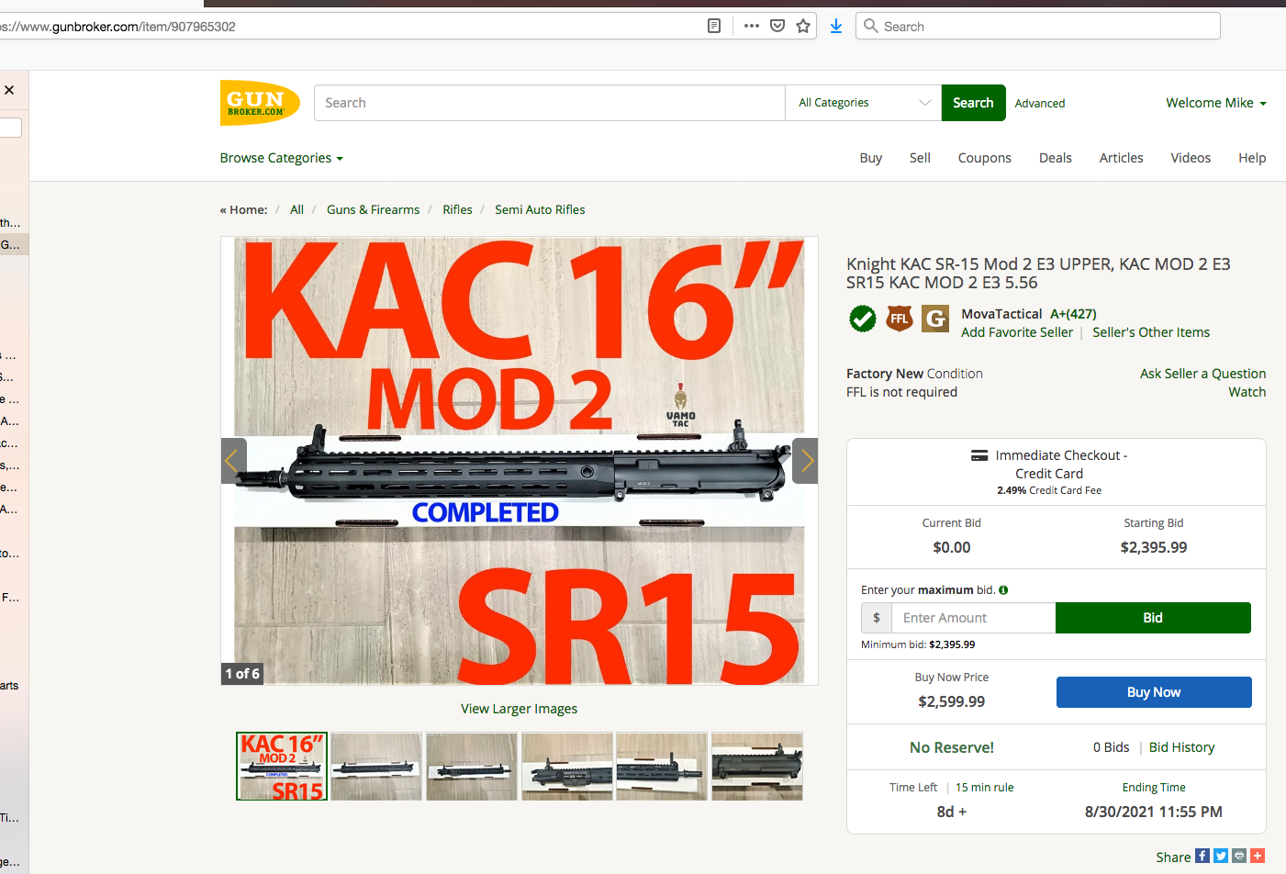Focus the GunBroker site search field
1286x874 pixels.
550,103
